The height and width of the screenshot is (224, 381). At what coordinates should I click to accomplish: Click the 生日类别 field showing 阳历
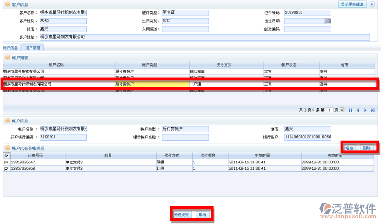(x=185, y=21)
